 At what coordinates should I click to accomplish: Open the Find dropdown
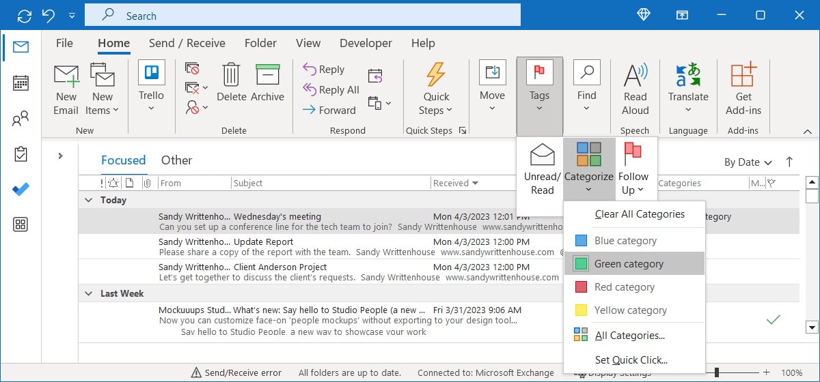click(586, 87)
